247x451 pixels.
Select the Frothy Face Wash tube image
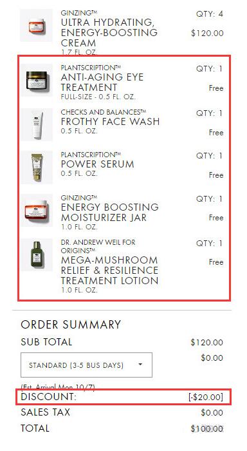coord(36,124)
